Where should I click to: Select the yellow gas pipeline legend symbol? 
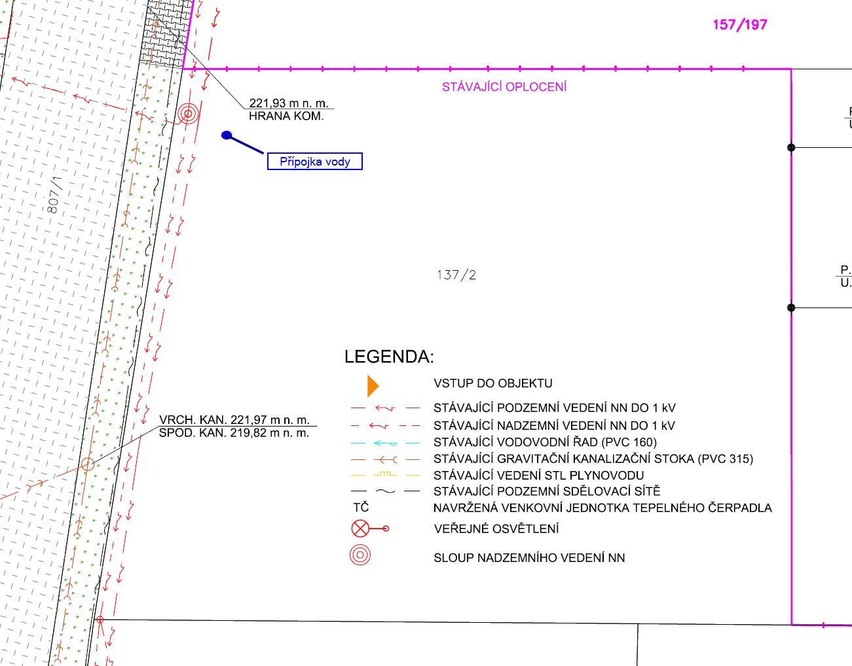click(x=385, y=475)
